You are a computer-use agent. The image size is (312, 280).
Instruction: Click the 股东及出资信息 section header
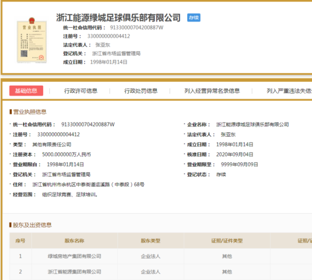32,225
